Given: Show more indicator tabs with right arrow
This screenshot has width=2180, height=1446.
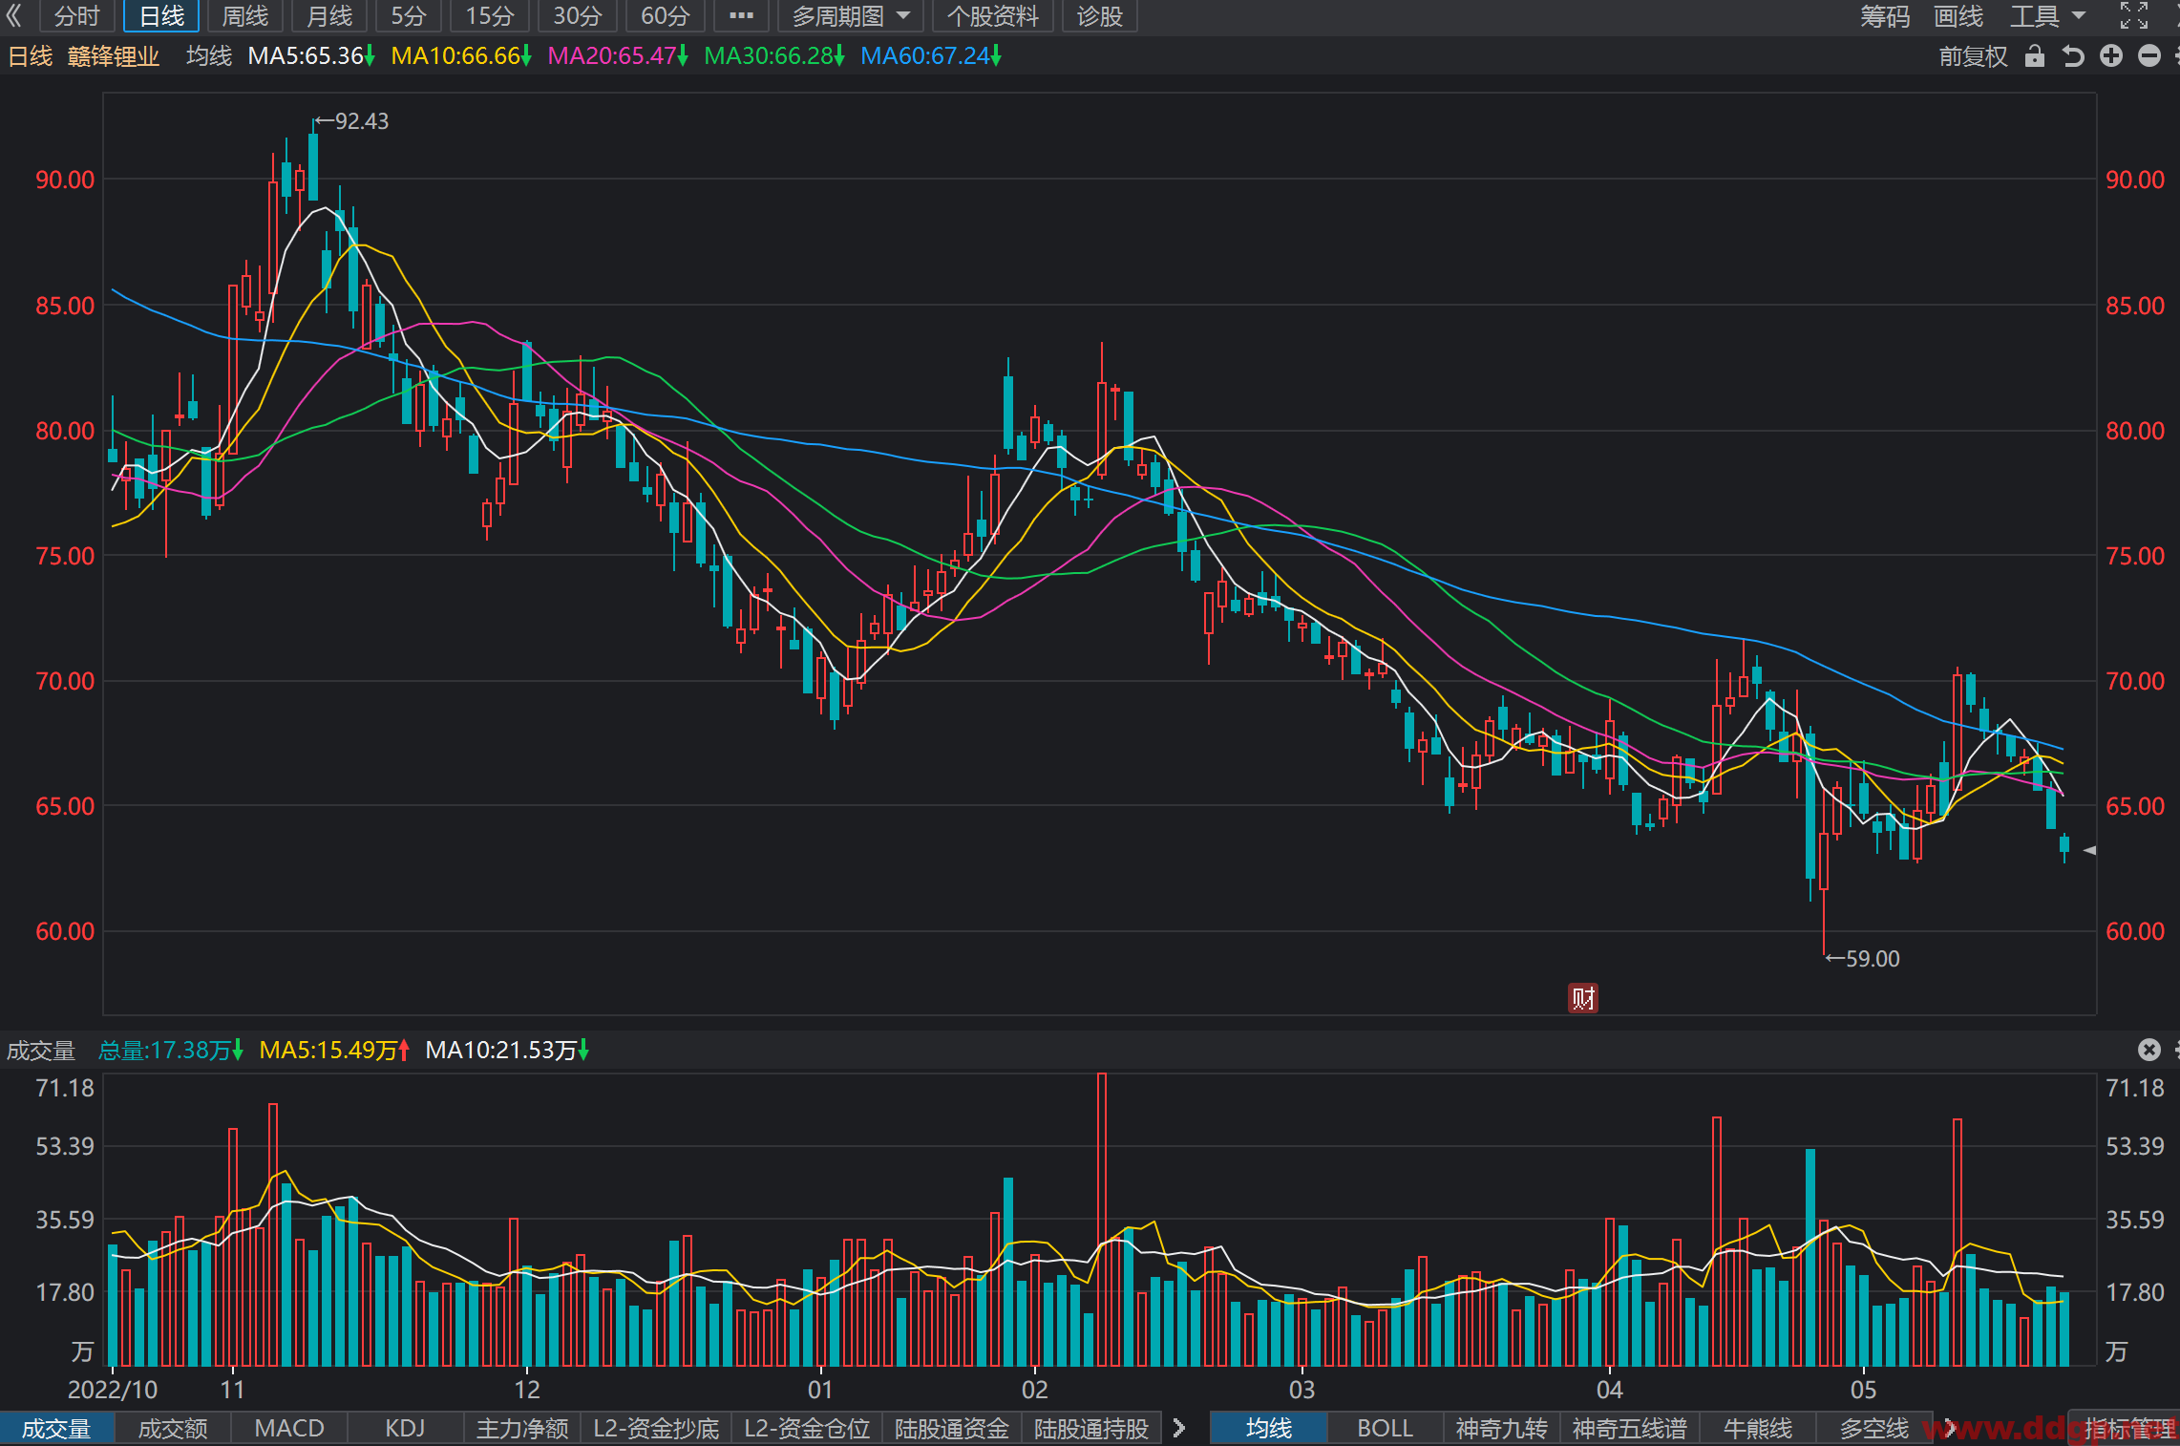Looking at the screenshot, I should (x=1179, y=1428).
